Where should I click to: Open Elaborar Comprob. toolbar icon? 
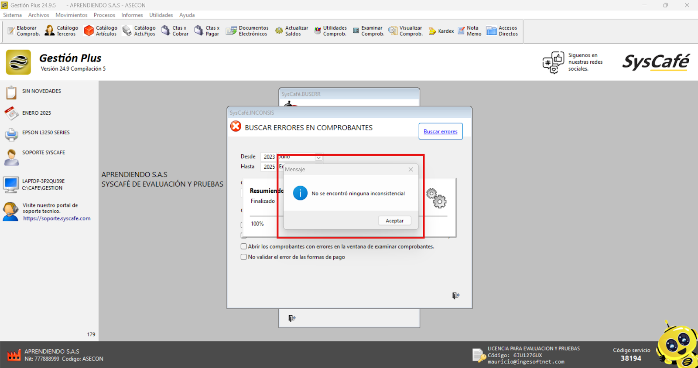point(24,31)
